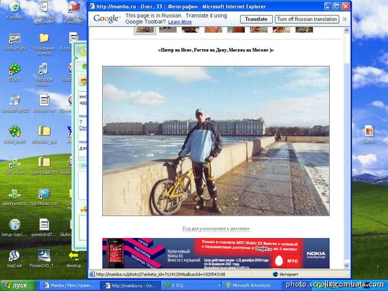
Task: Click the Translate button in the Google bar
Action: pyautogui.click(x=256, y=19)
